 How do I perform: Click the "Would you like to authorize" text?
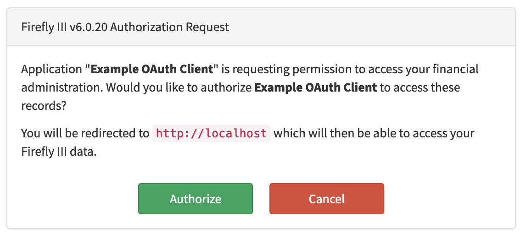(x=179, y=87)
